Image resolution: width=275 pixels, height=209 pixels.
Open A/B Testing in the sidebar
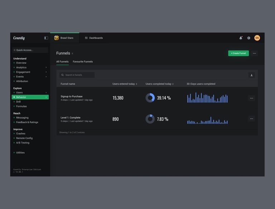click(x=23, y=143)
